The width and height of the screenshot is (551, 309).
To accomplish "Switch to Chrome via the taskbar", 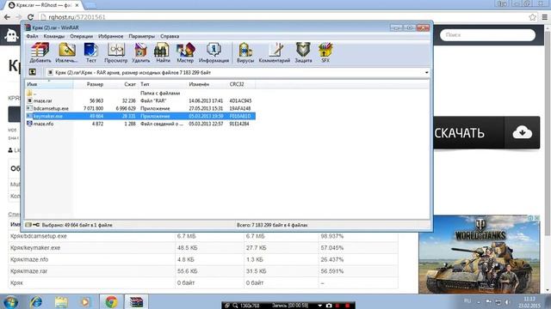I will (111, 301).
